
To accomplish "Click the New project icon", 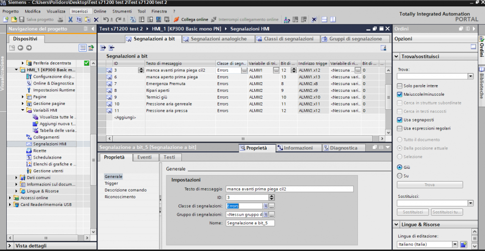I will tap(6, 19).
